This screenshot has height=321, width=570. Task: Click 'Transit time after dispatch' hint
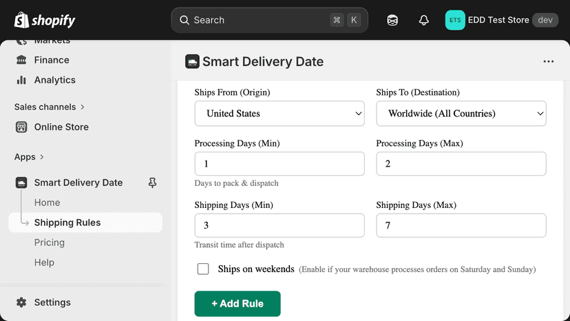(239, 245)
